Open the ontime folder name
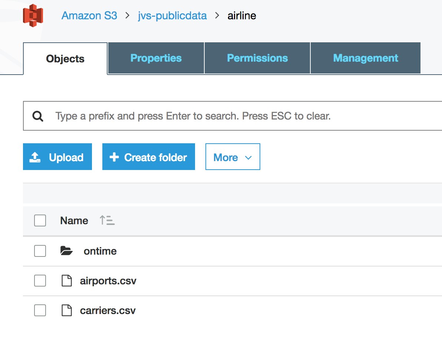The height and width of the screenshot is (340, 442). click(x=100, y=251)
